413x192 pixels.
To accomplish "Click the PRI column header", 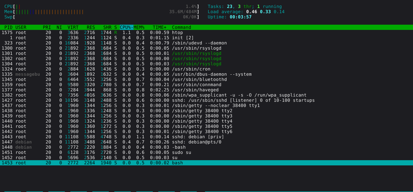I will (x=47, y=27).
